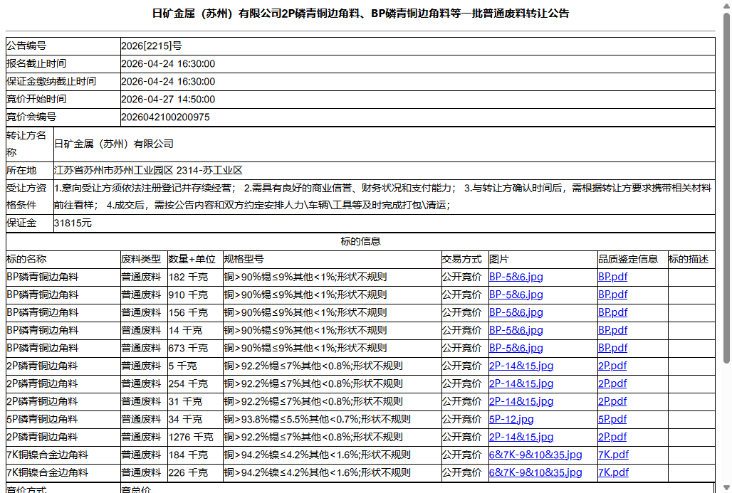Click the 公告编号 label
732x493 pixels.
click(26, 46)
